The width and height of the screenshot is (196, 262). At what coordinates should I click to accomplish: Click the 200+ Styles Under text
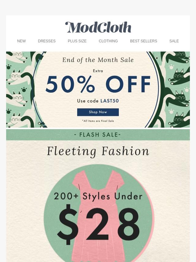click(98, 196)
